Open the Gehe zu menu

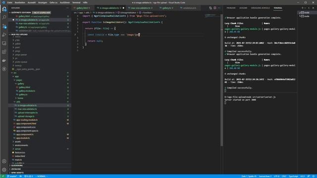tap(53, 2)
